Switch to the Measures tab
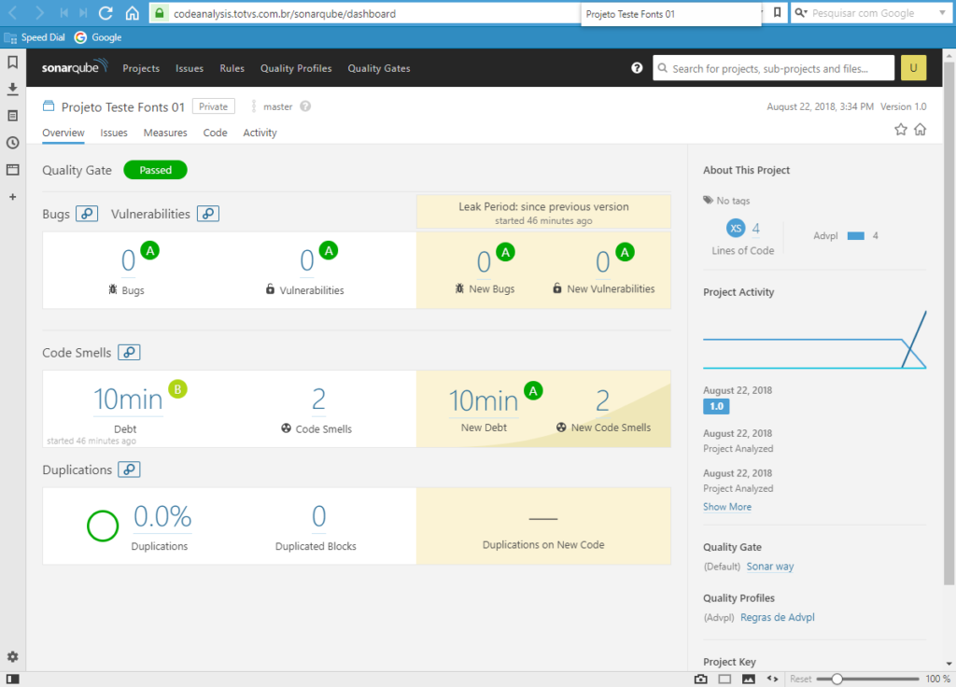 165,133
